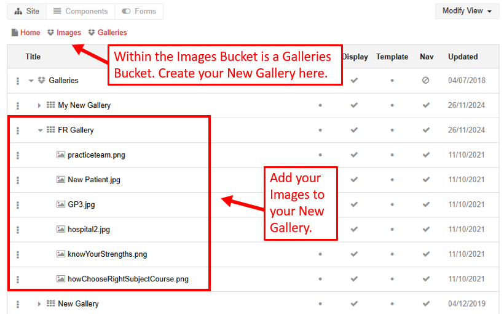Open row menu dots for howChooseRightSubjectCourse.png

(x=18, y=280)
